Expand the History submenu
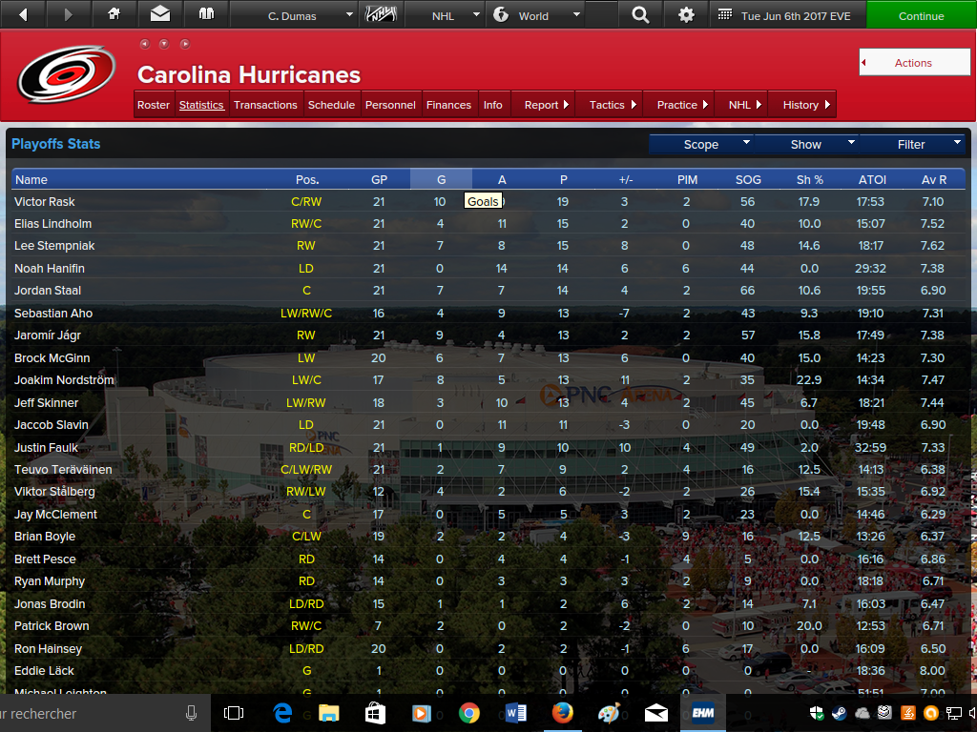Viewport: 977px width, 732px height. click(801, 105)
